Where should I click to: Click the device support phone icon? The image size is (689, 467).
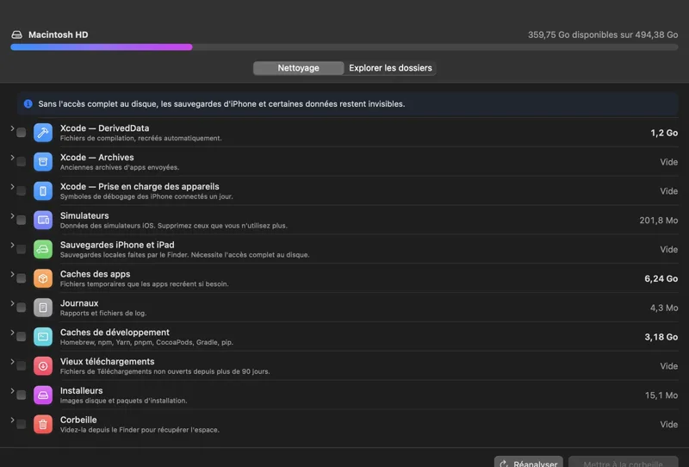[43, 190]
